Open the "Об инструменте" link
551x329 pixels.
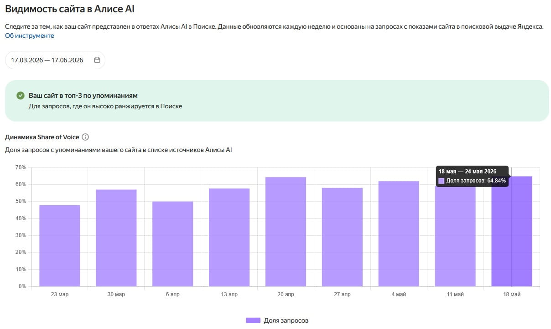[30, 35]
